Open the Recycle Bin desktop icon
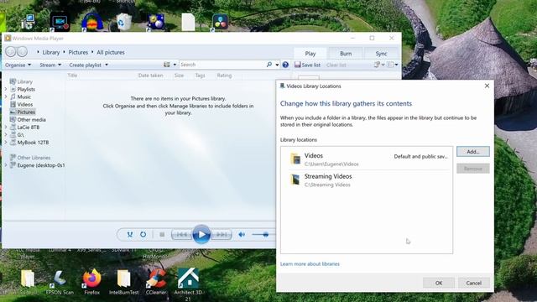Image resolution: width=537 pixels, height=302 pixels. point(123,22)
